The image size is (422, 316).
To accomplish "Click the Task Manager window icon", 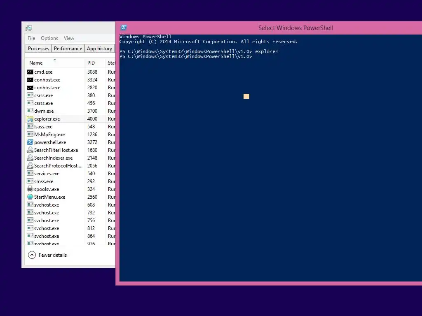I will pyautogui.click(x=29, y=28).
